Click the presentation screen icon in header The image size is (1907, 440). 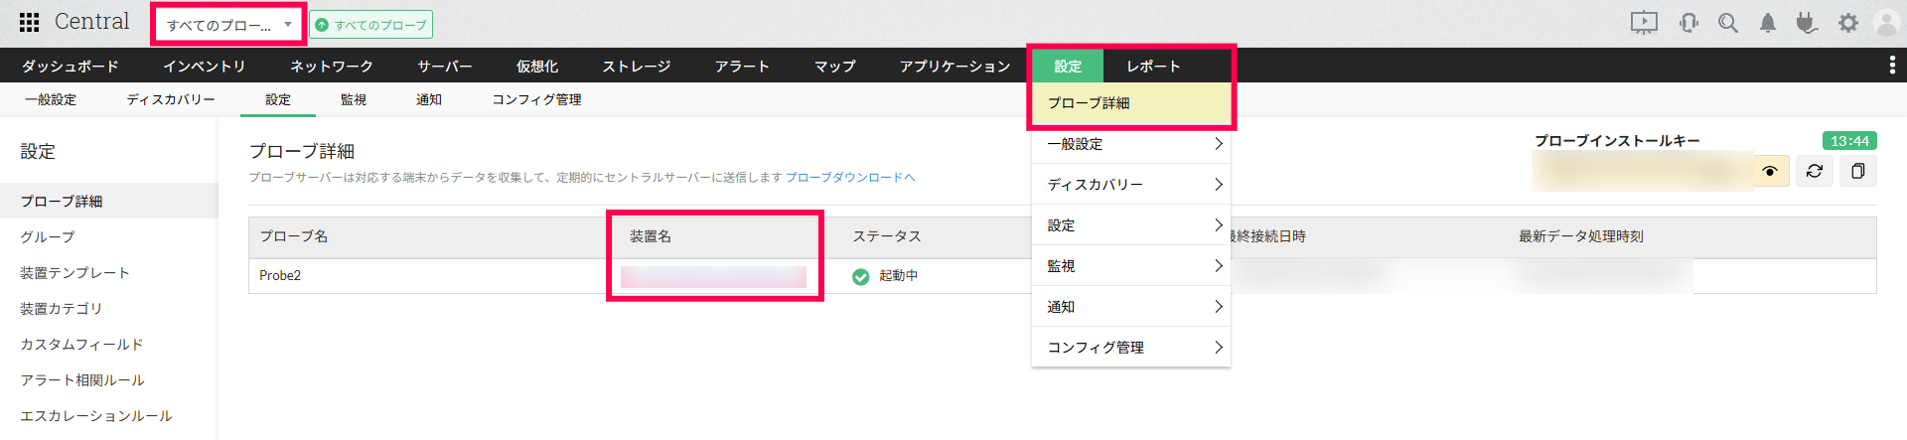click(x=1644, y=23)
